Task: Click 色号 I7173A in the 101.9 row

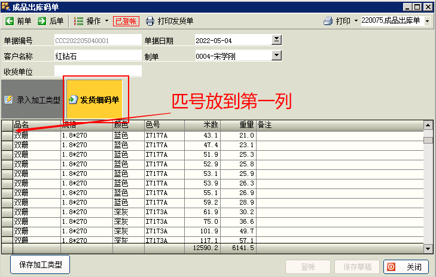Action: tap(164, 231)
